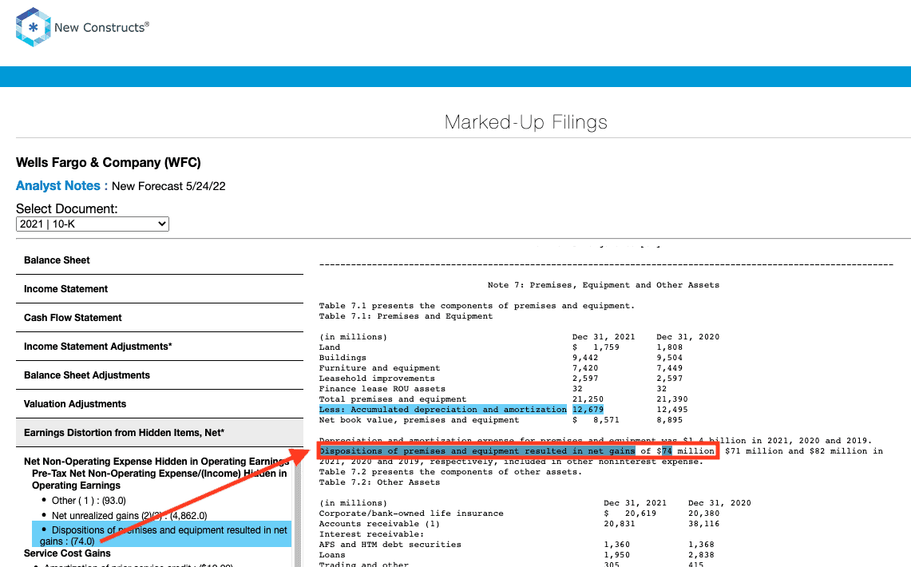911x567 pixels.
Task: Open the Balance Sheet section
Action: click(159, 260)
